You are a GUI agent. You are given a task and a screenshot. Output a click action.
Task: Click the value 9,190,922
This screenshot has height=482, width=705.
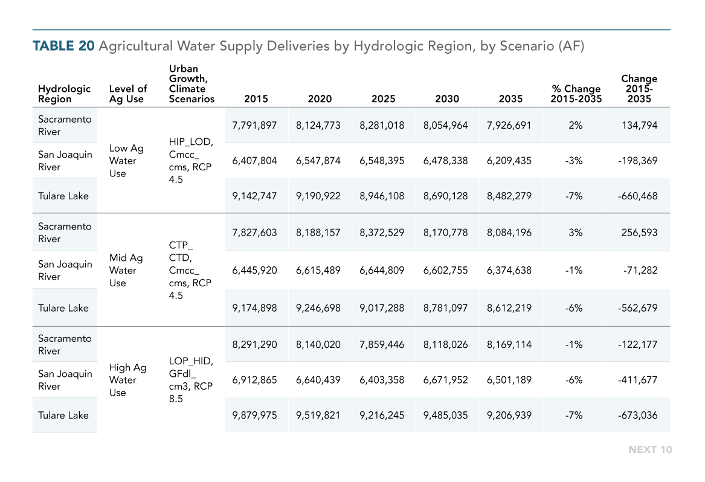point(318,196)
